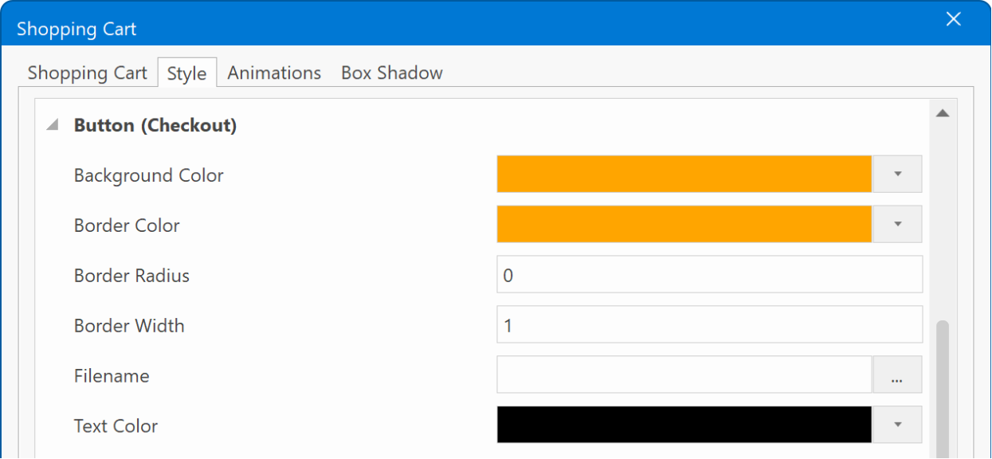Open Background Color dropdown arrow
Image resolution: width=992 pixels, height=459 pixels.
[x=897, y=174]
